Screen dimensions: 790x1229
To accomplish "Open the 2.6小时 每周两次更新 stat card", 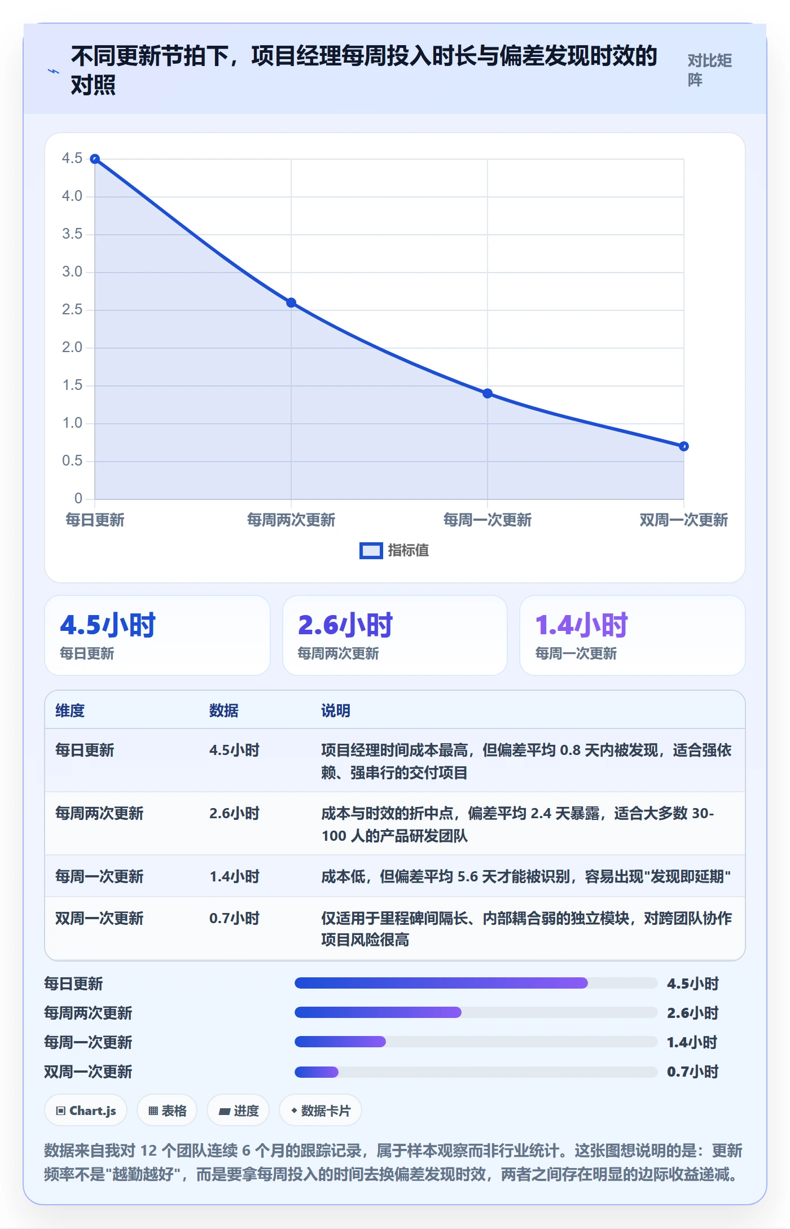I will point(395,635).
